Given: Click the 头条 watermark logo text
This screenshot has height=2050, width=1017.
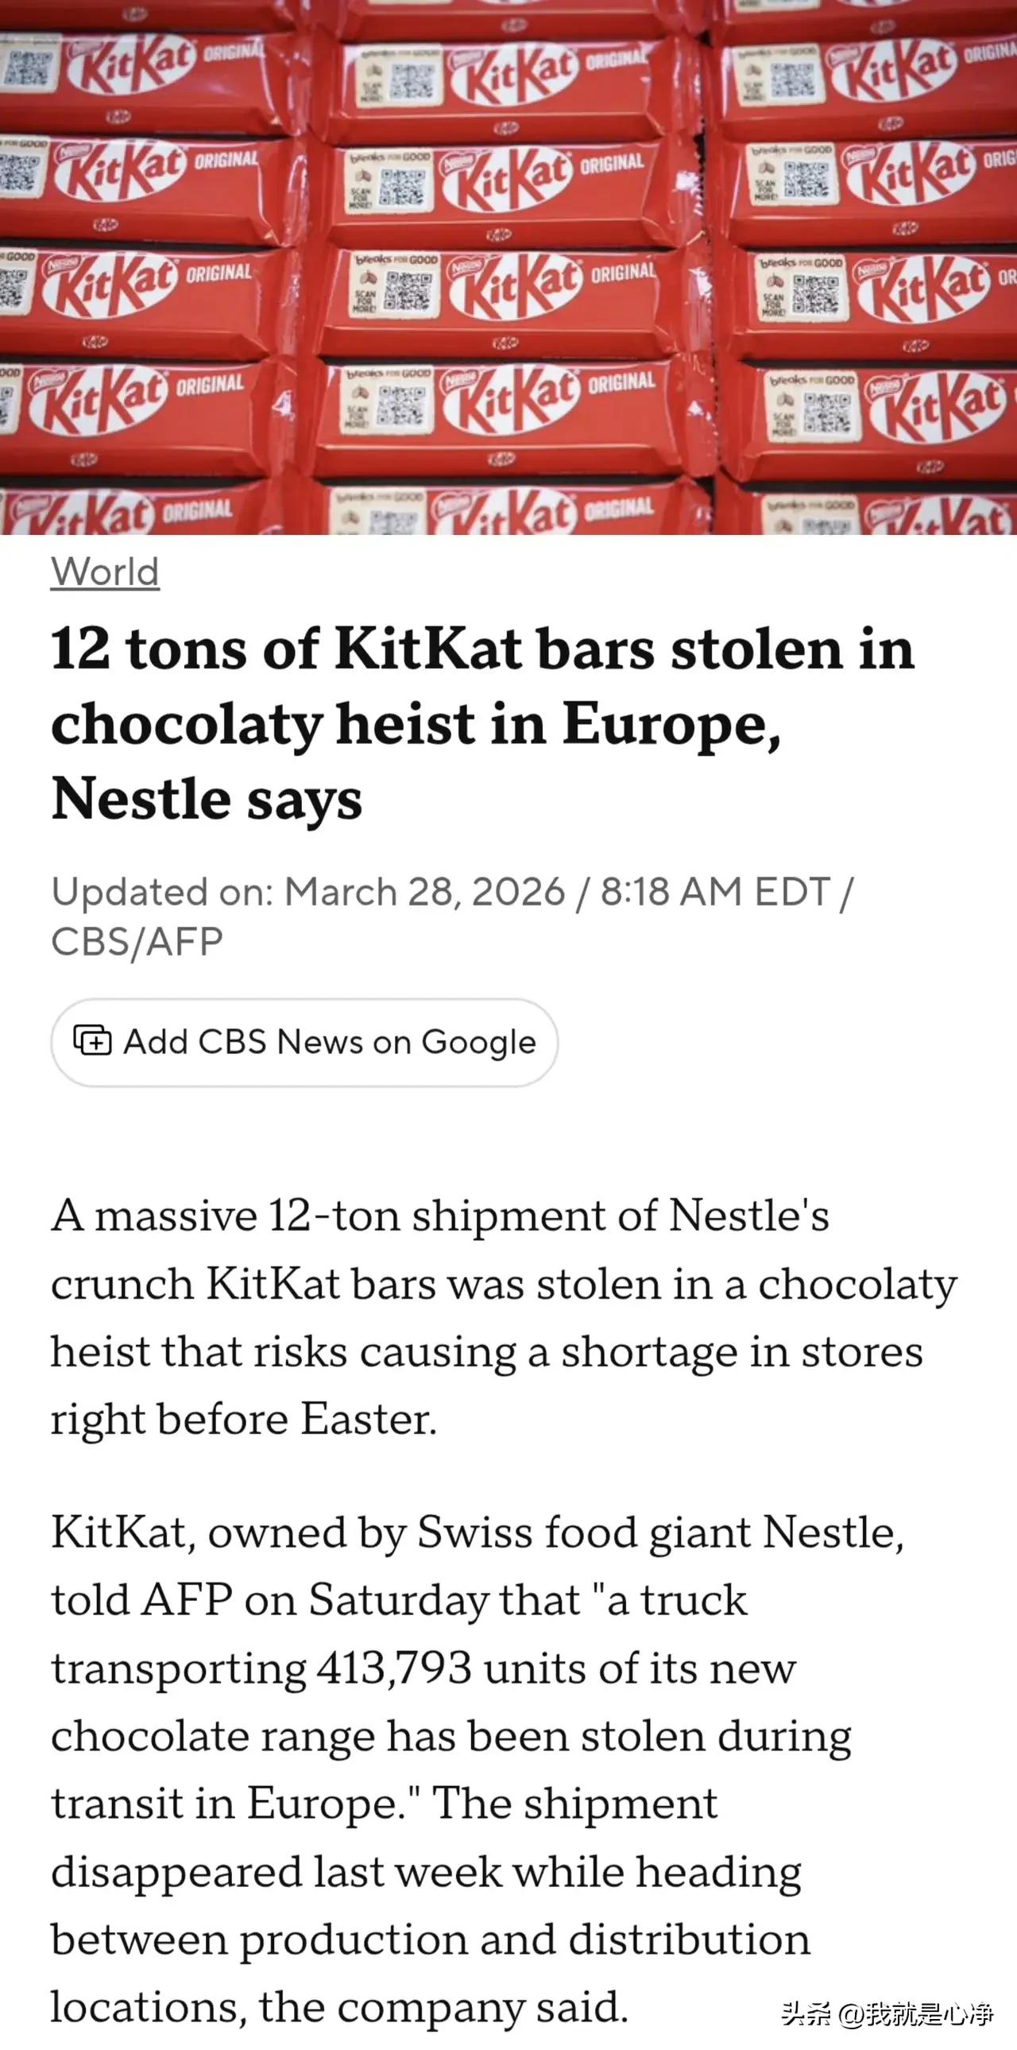Looking at the screenshot, I should [806, 2014].
